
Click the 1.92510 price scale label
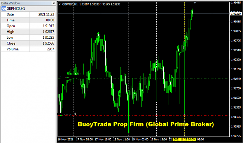236,50
